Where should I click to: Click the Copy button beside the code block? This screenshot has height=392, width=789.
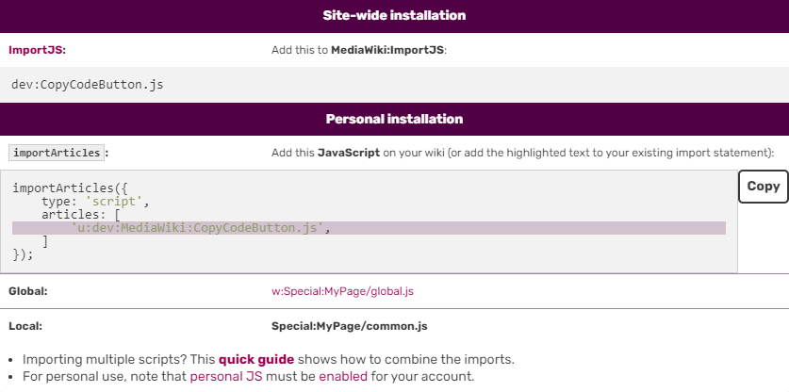point(763,187)
